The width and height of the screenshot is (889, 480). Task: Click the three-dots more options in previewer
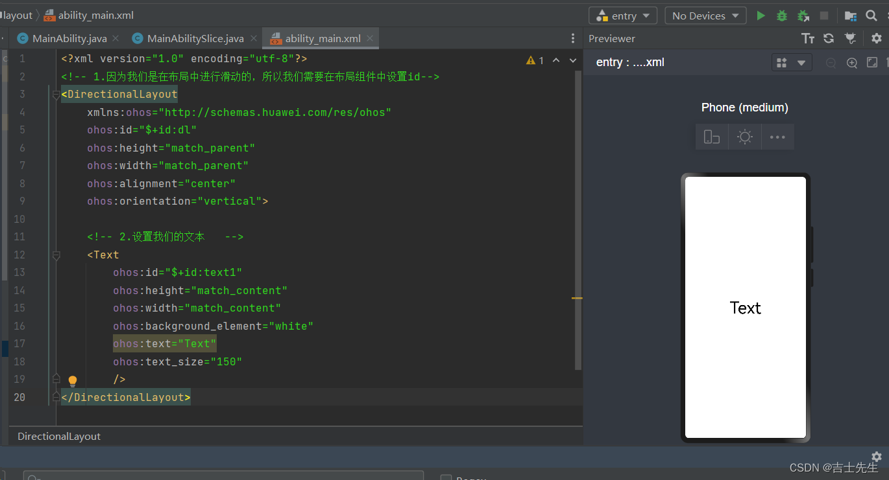(777, 137)
